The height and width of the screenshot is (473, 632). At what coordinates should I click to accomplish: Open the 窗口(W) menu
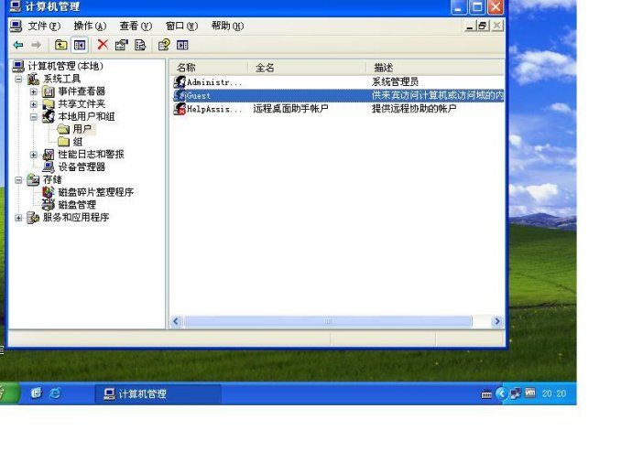pyautogui.click(x=181, y=27)
